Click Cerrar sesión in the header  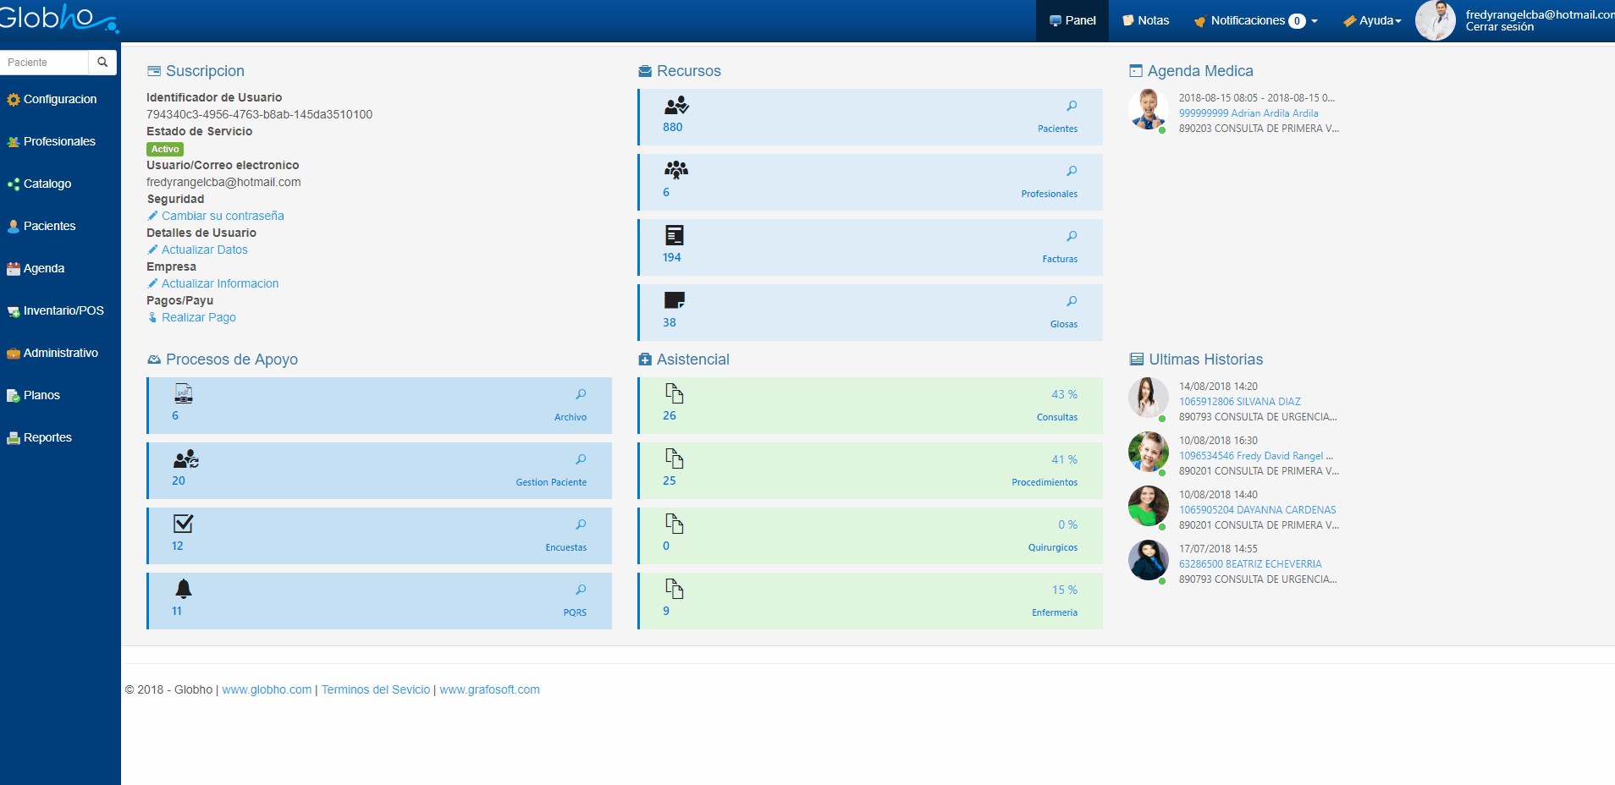[x=1499, y=27]
